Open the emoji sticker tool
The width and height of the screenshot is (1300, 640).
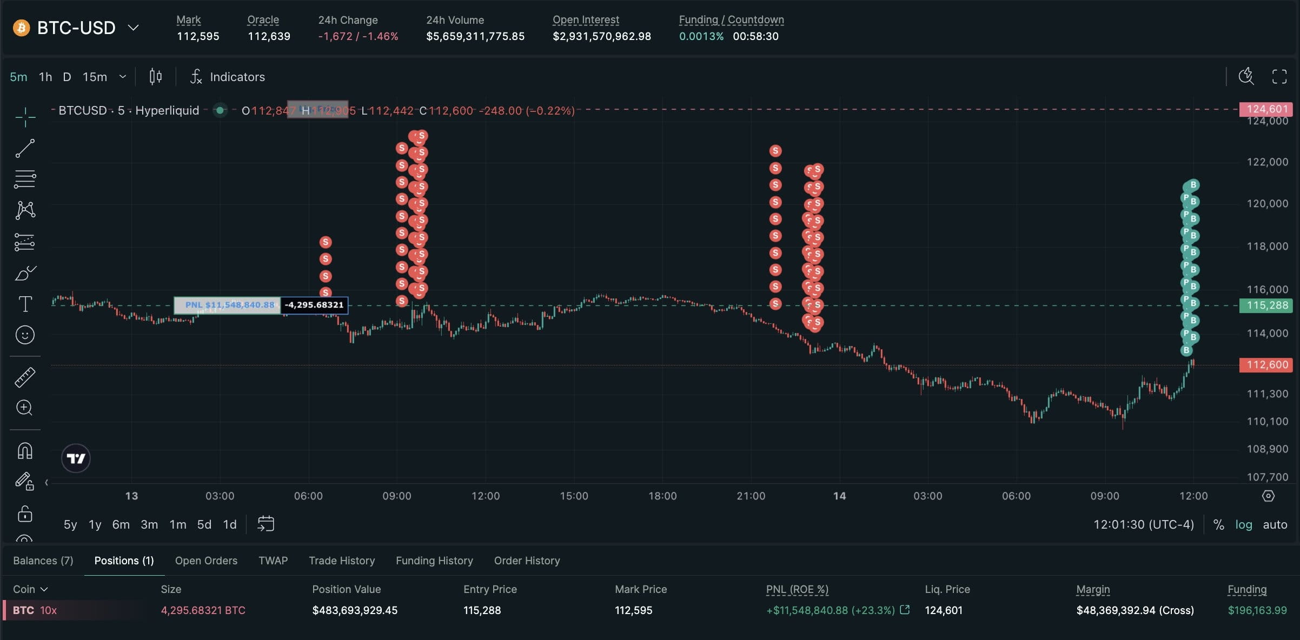click(x=25, y=335)
